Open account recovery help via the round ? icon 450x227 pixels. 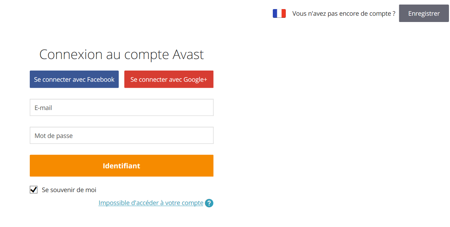tap(209, 203)
